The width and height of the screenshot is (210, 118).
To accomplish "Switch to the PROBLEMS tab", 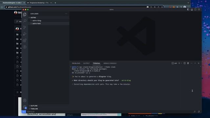I will [76, 63].
